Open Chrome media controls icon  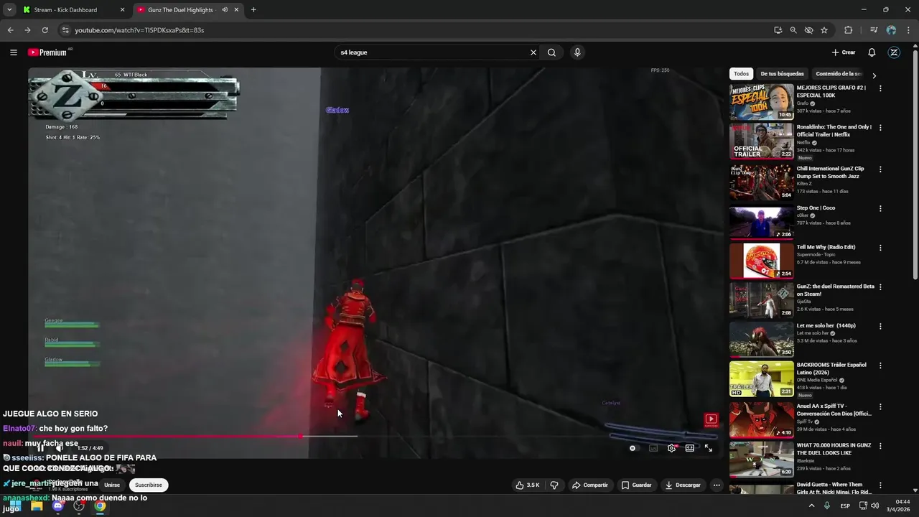(x=874, y=30)
